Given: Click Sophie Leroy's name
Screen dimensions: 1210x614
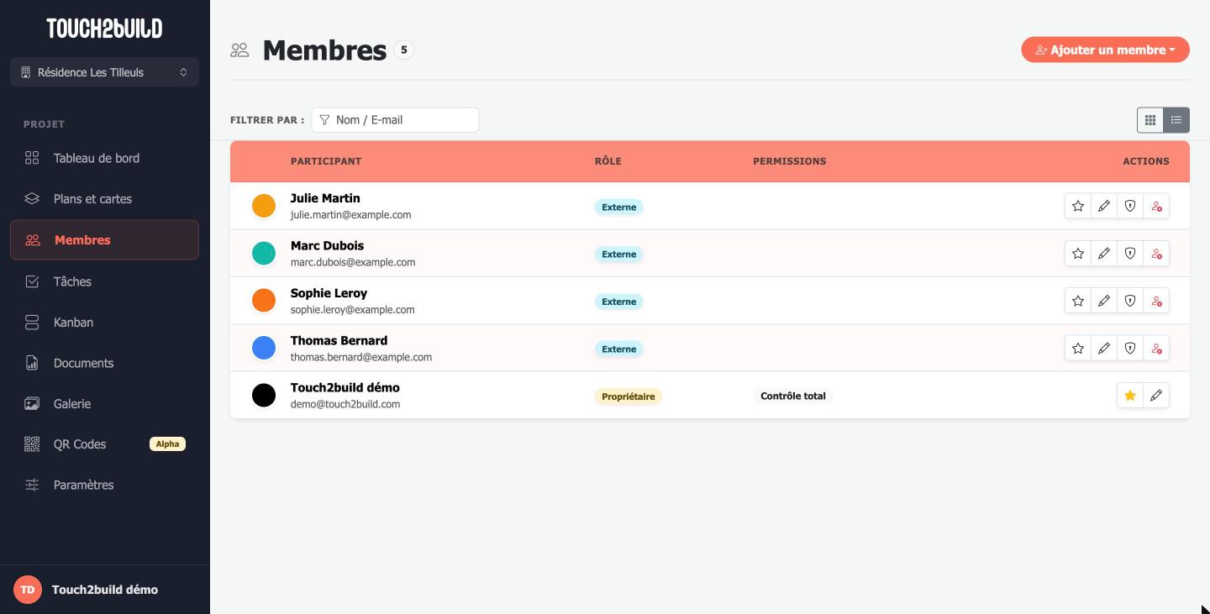Looking at the screenshot, I should tap(329, 293).
